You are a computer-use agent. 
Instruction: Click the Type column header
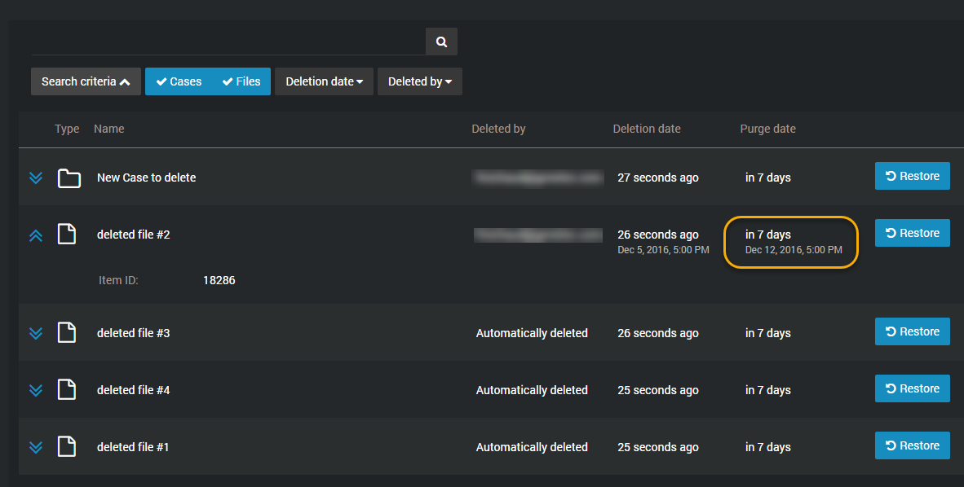[x=67, y=129]
